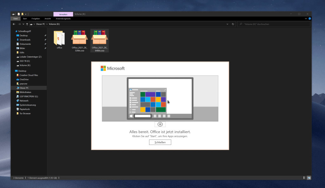The height and width of the screenshot is (188, 325).
Task: Click the New folder quick access icon
Action: [23, 14]
